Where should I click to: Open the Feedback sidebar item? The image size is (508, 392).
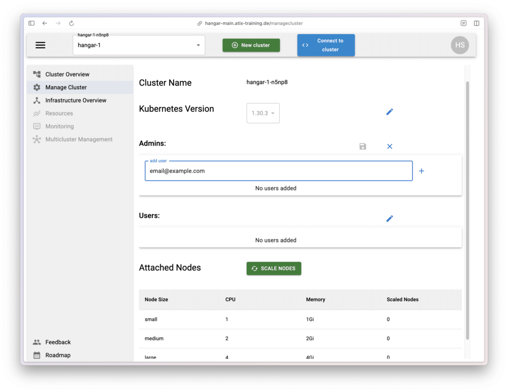click(58, 342)
